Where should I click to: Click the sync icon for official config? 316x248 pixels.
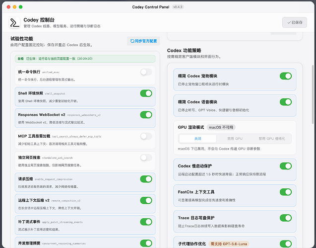[x=132, y=41]
